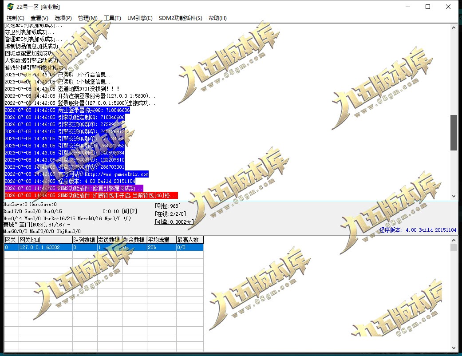Image resolution: width=462 pixels, height=356 pixels.
Task: Maximize the 22号一区 window
Action: click(428, 7)
